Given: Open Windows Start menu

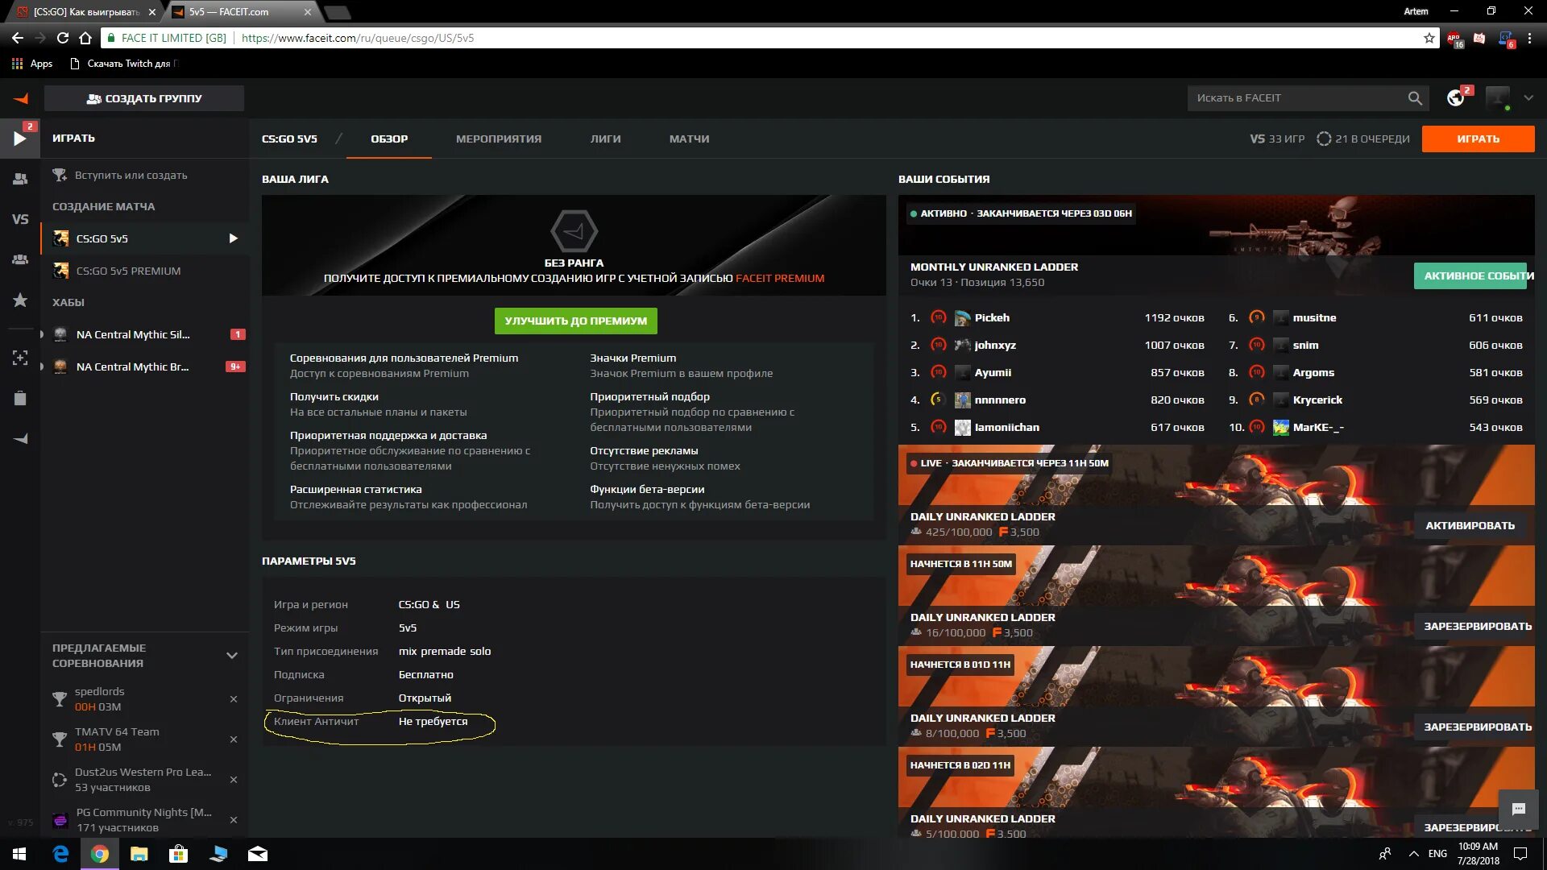Looking at the screenshot, I should (19, 854).
